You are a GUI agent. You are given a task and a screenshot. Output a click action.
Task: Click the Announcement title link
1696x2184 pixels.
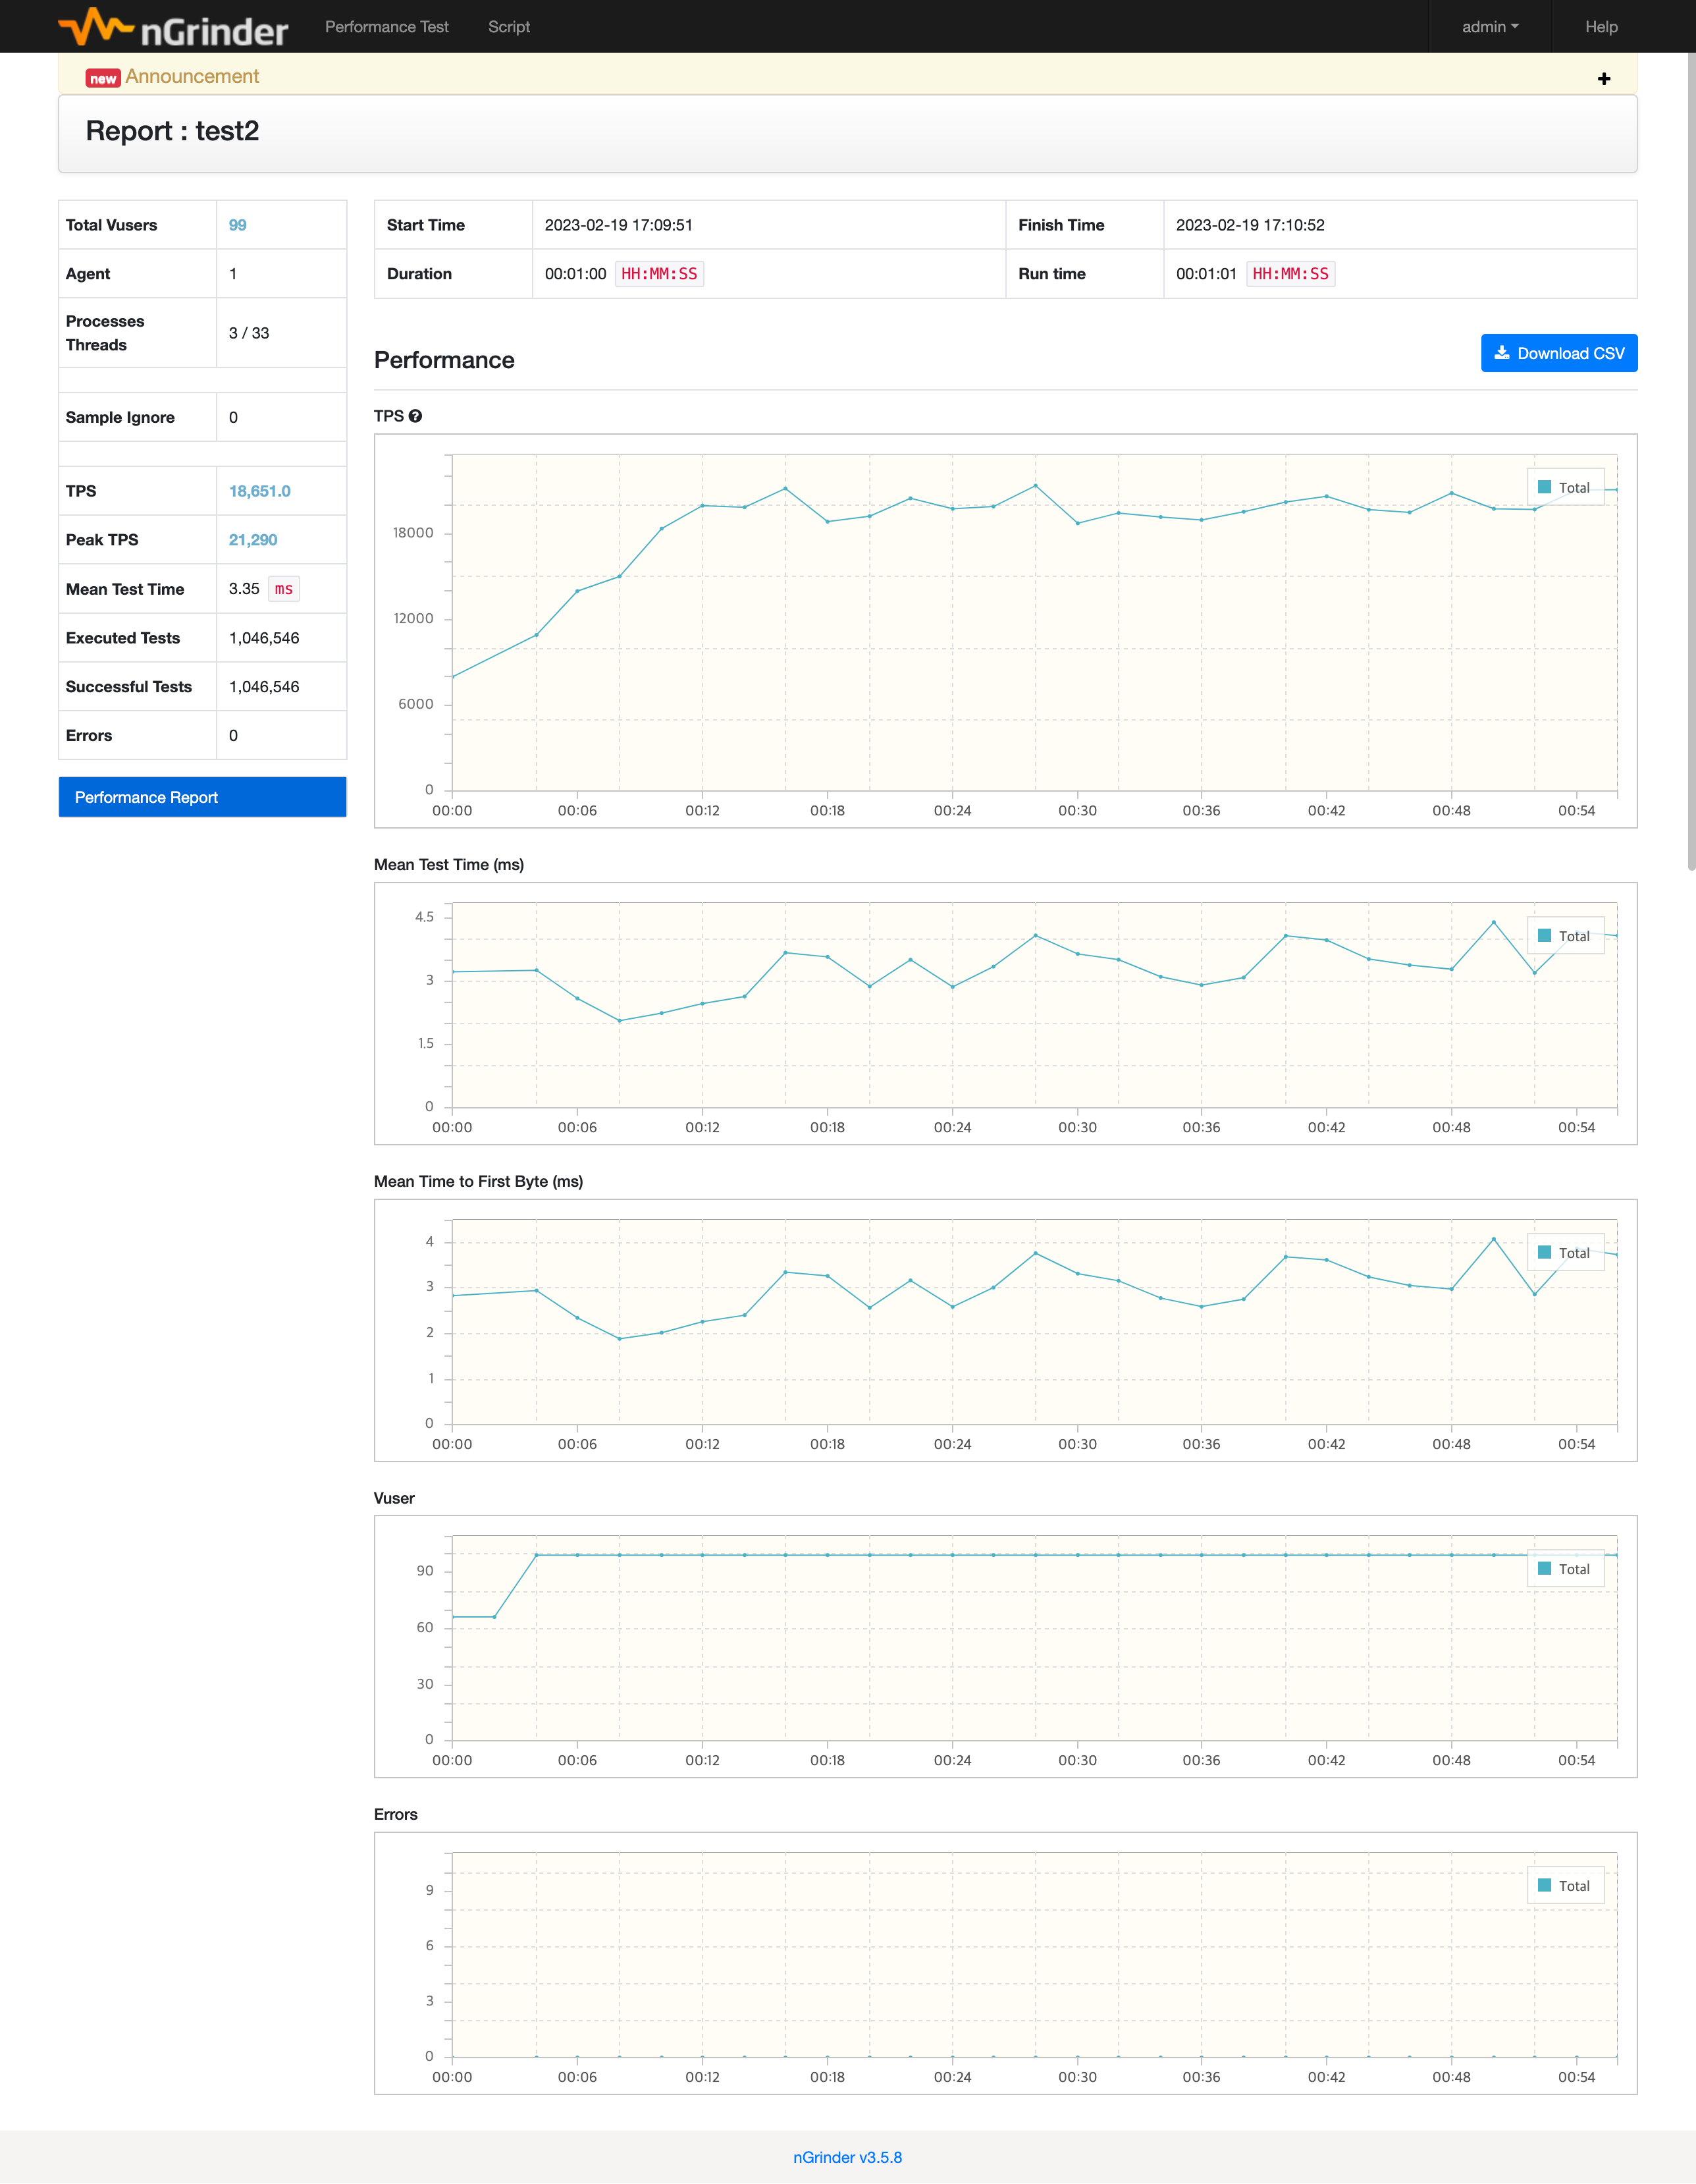(192, 77)
